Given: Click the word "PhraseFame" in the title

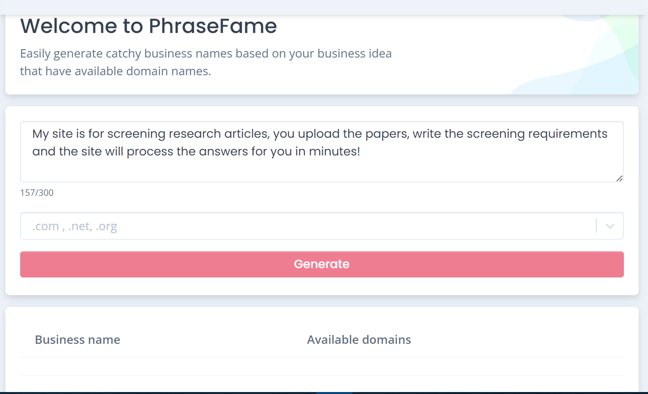Looking at the screenshot, I should pos(213,27).
